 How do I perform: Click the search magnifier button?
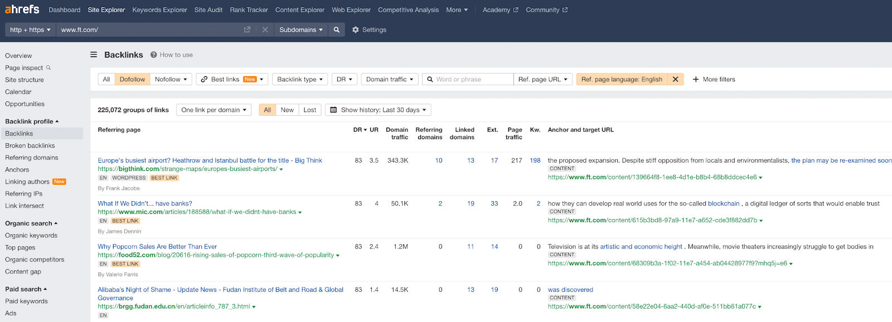(x=337, y=30)
